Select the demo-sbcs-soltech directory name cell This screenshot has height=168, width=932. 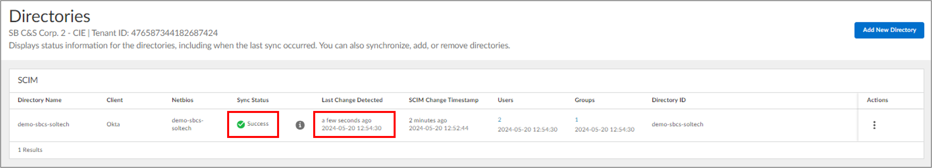click(x=43, y=124)
